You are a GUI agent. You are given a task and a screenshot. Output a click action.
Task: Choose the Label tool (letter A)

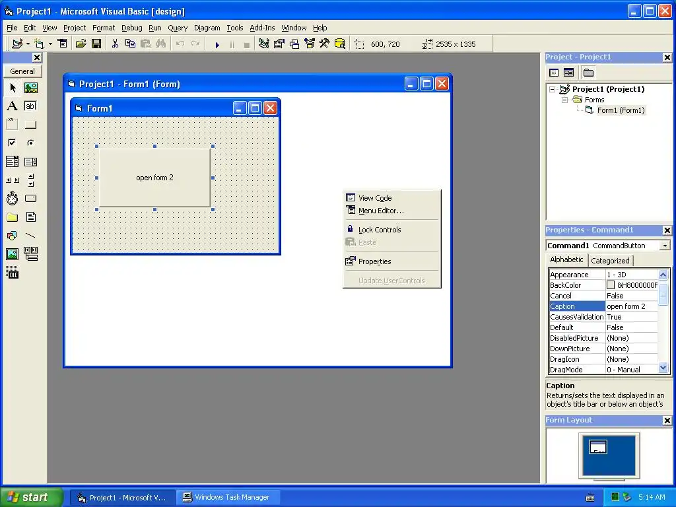click(x=13, y=106)
